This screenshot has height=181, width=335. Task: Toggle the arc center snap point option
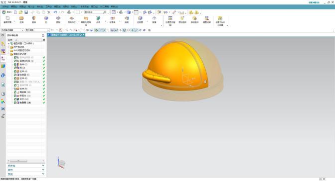coord(124,30)
